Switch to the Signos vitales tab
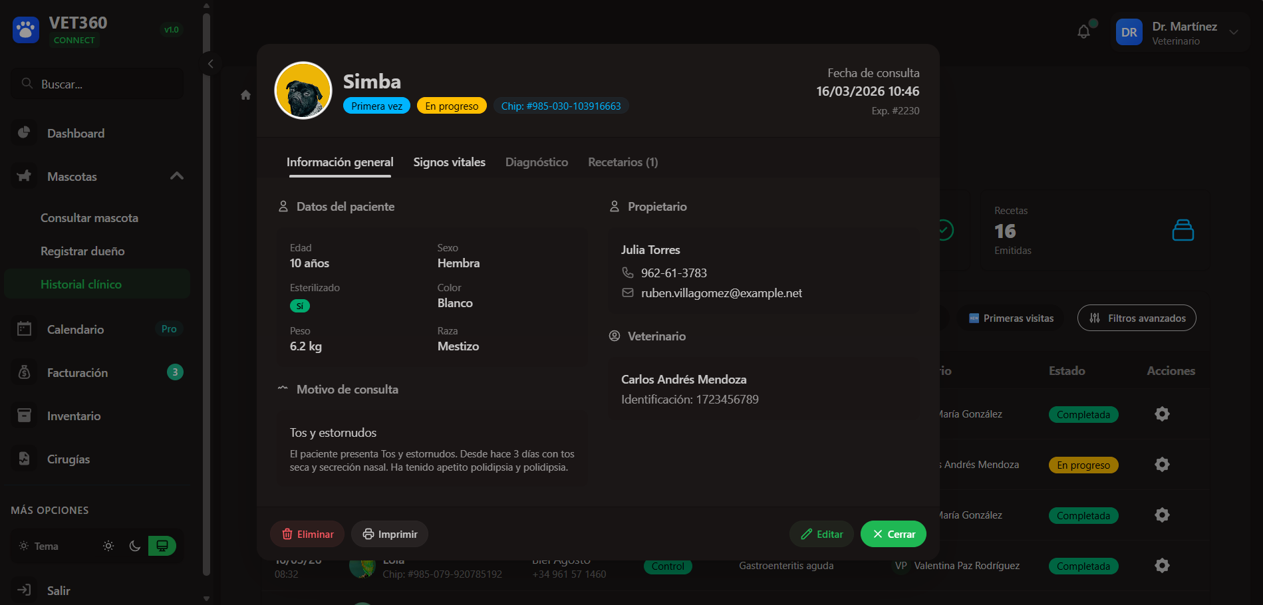 (x=449, y=162)
